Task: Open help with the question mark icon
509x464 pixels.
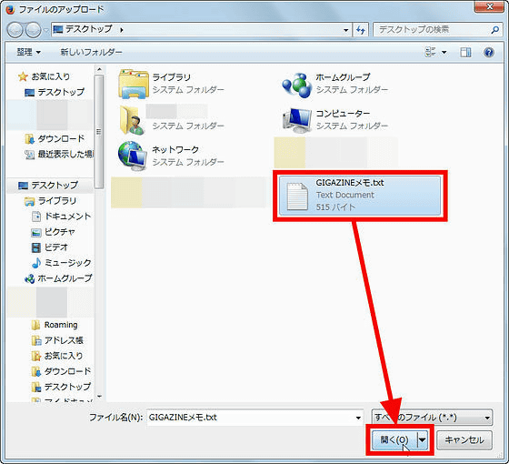Action: click(489, 52)
